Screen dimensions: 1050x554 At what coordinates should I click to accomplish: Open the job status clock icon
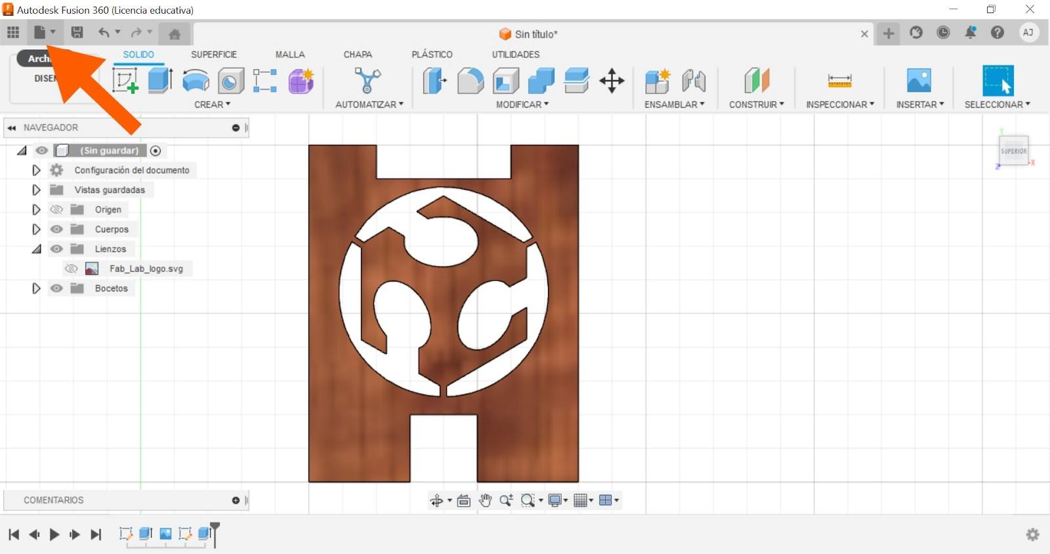tap(943, 33)
